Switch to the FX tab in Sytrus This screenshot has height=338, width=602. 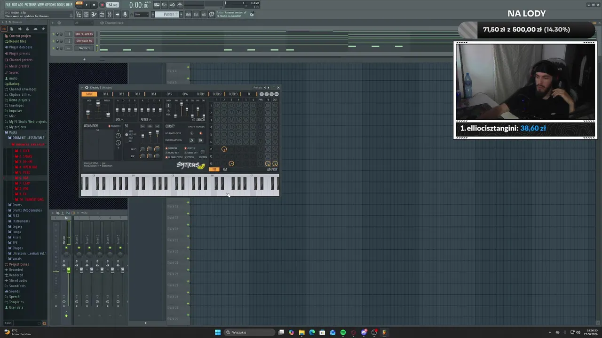click(249, 94)
